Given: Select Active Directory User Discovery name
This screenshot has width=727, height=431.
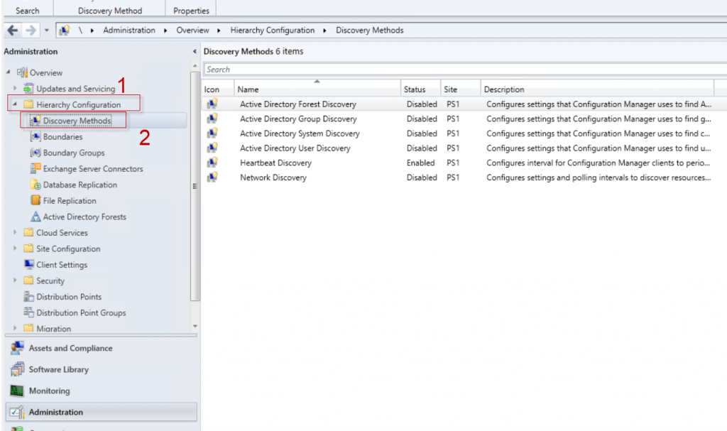Looking at the screenshot, I should tap(295, 148).
